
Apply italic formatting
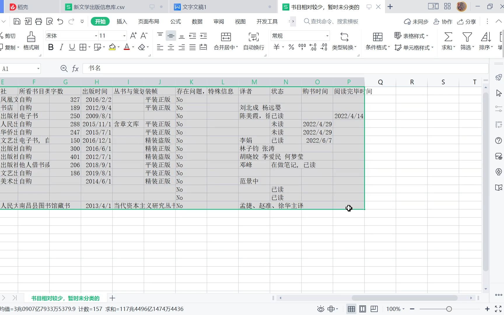[61, 47]
